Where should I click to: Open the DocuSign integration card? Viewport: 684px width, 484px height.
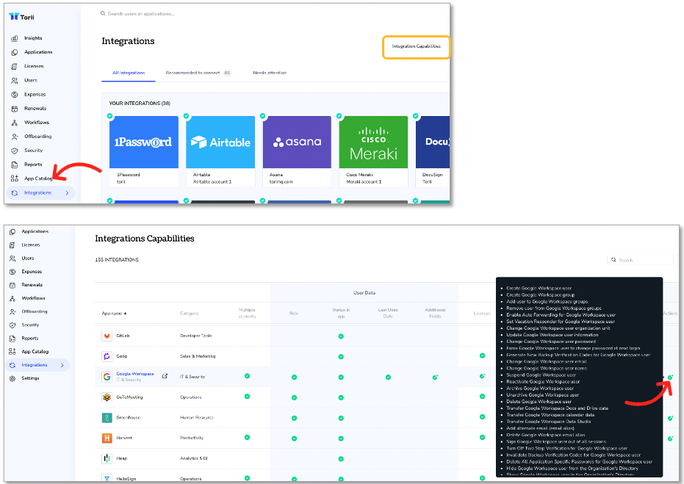coord(433,151)
